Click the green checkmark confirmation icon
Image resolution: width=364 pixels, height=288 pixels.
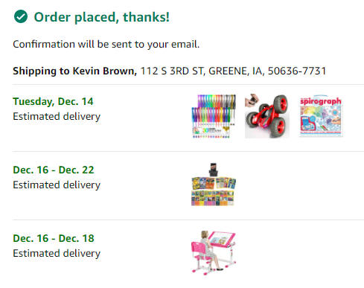pos(21,16)
